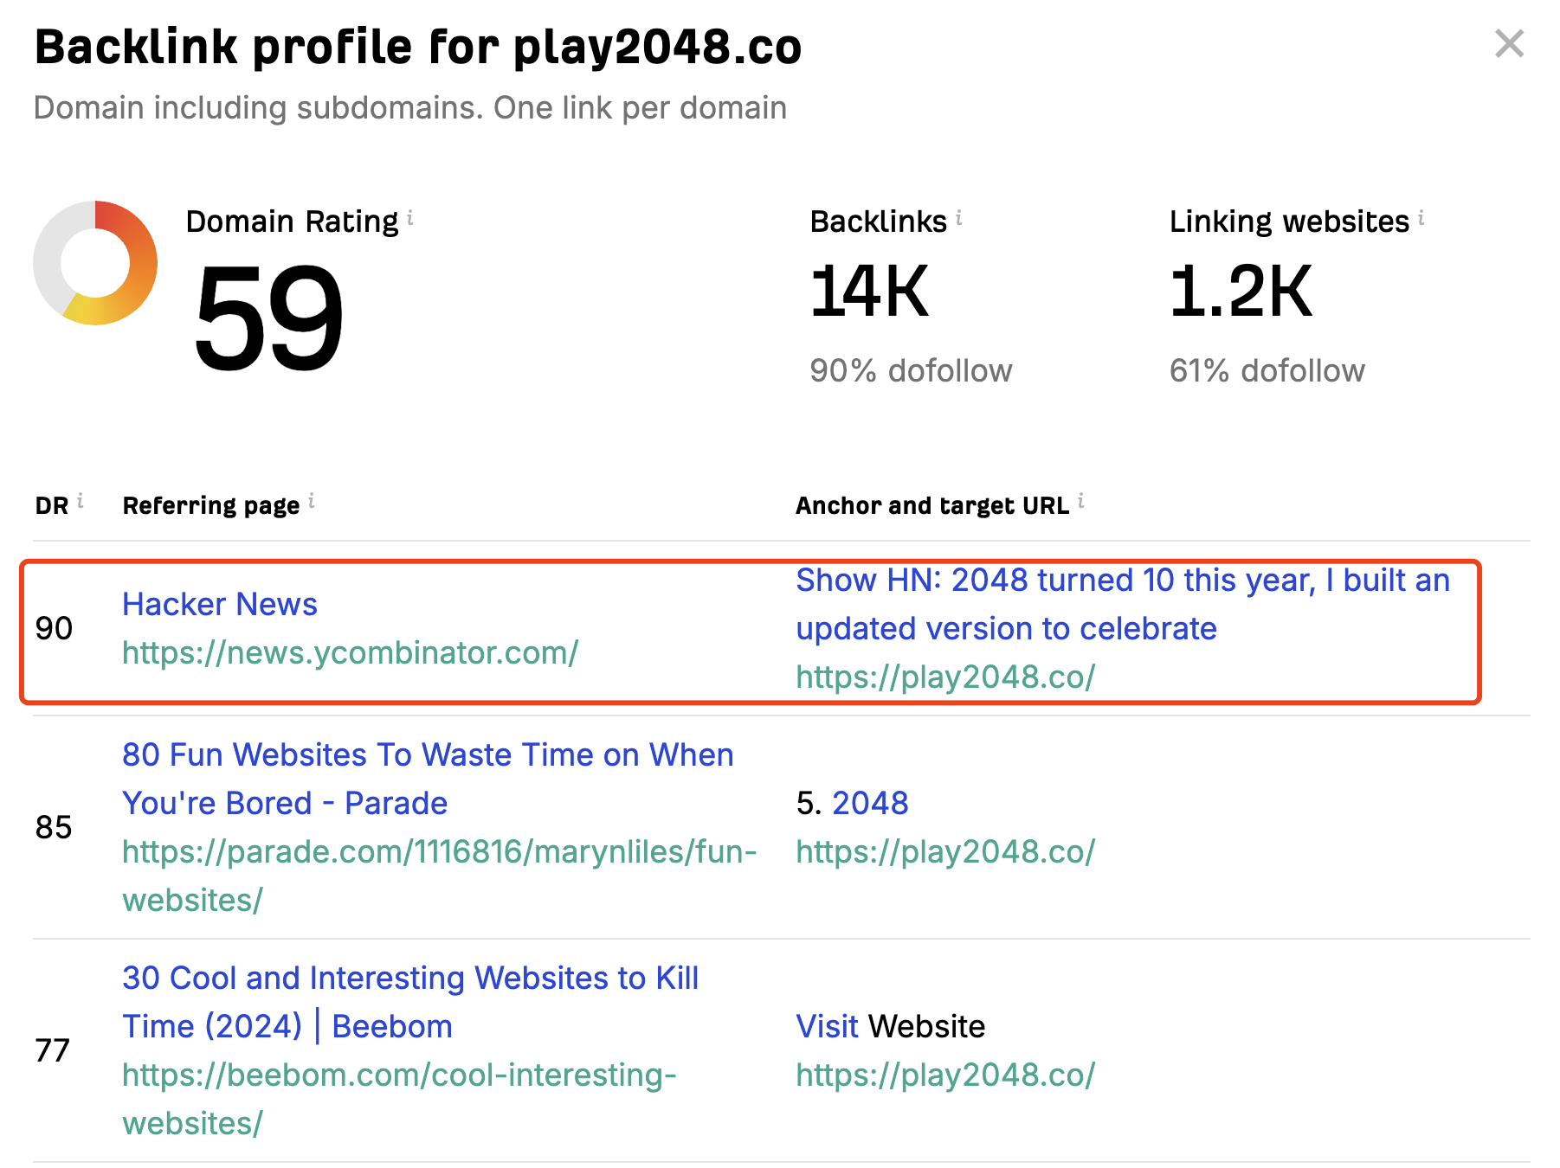
Task: Click info icon beside Linking websites
Action: point(1421,217)
